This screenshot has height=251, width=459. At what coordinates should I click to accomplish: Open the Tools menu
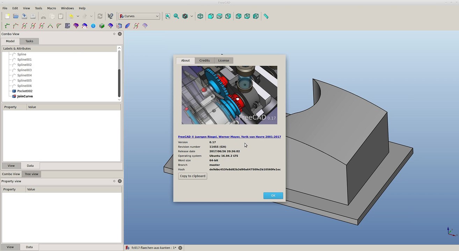click(38, 8)
